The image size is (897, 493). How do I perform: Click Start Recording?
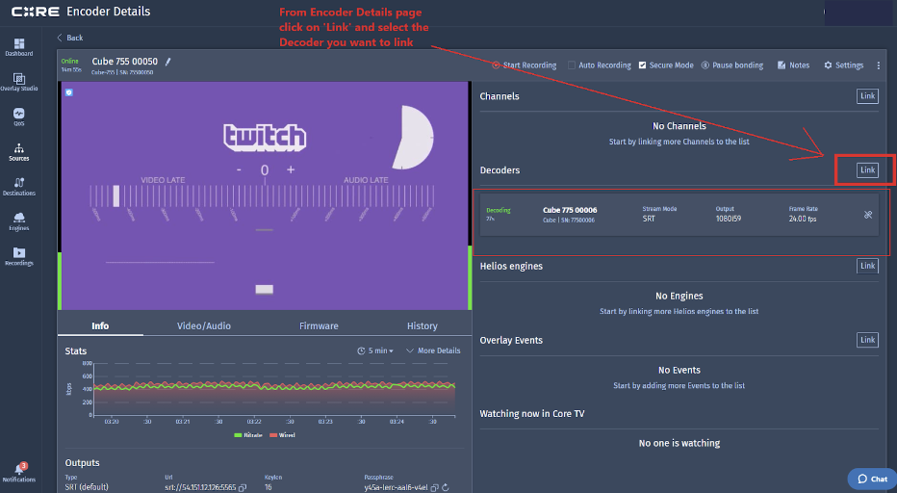pyautogui.click(x=524, y=65)
